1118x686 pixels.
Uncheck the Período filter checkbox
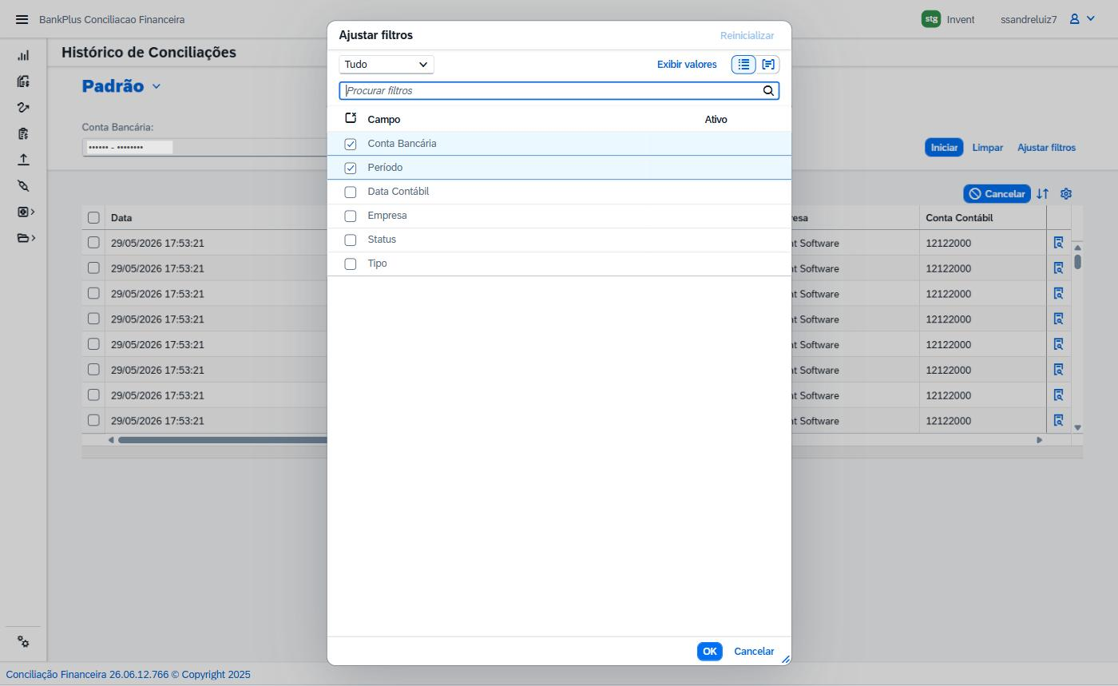point(350,168)
